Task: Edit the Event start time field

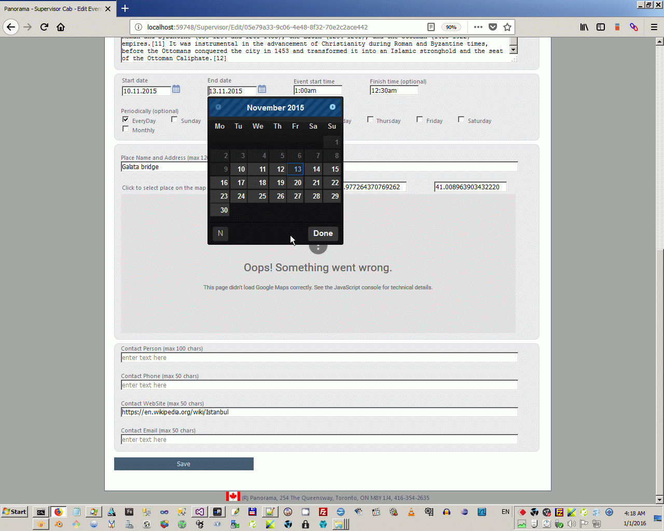Action: click(x=317, y=90)
